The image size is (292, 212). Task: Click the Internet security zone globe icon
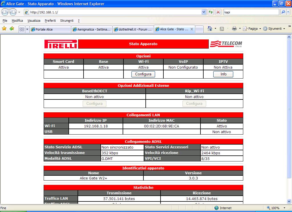click(216, 208)
